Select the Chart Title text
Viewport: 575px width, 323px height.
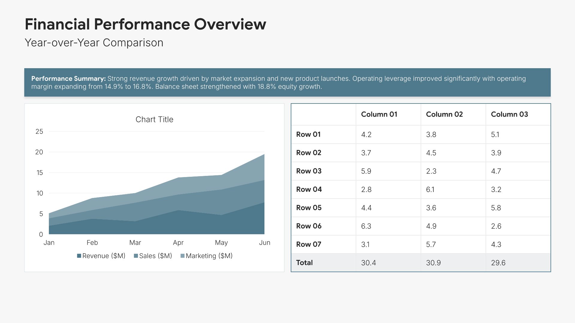point(154,120)
